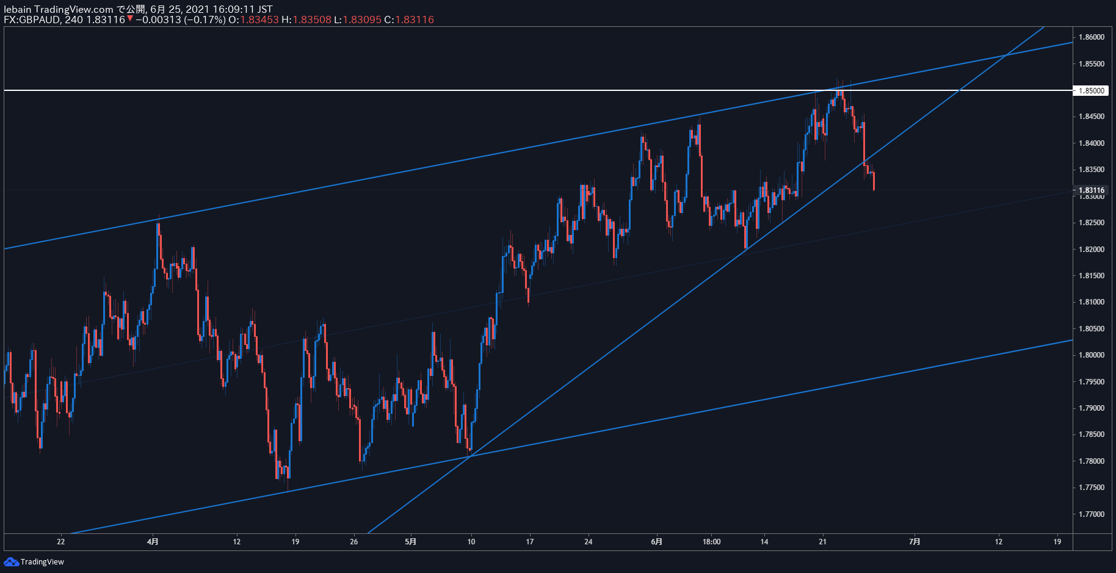This screenshot has height=573, width=1116.
Task: Click the 1.79500 price axis label
Action: click(1091, 382)
